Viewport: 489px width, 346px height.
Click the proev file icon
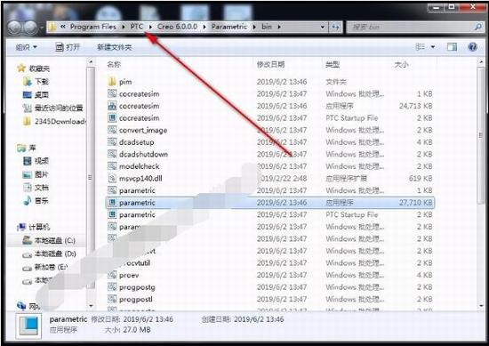click(x=112, y=275)
